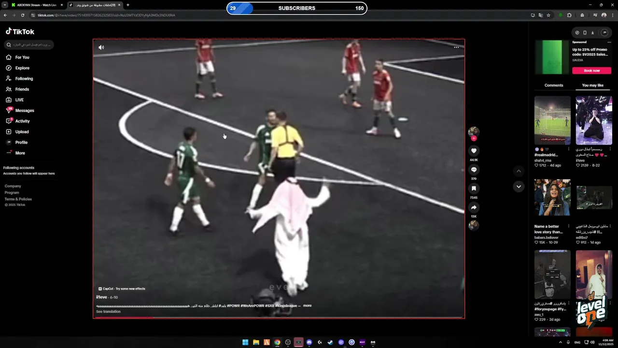Mute the video with speaker icon

click(x=101, y=47)
